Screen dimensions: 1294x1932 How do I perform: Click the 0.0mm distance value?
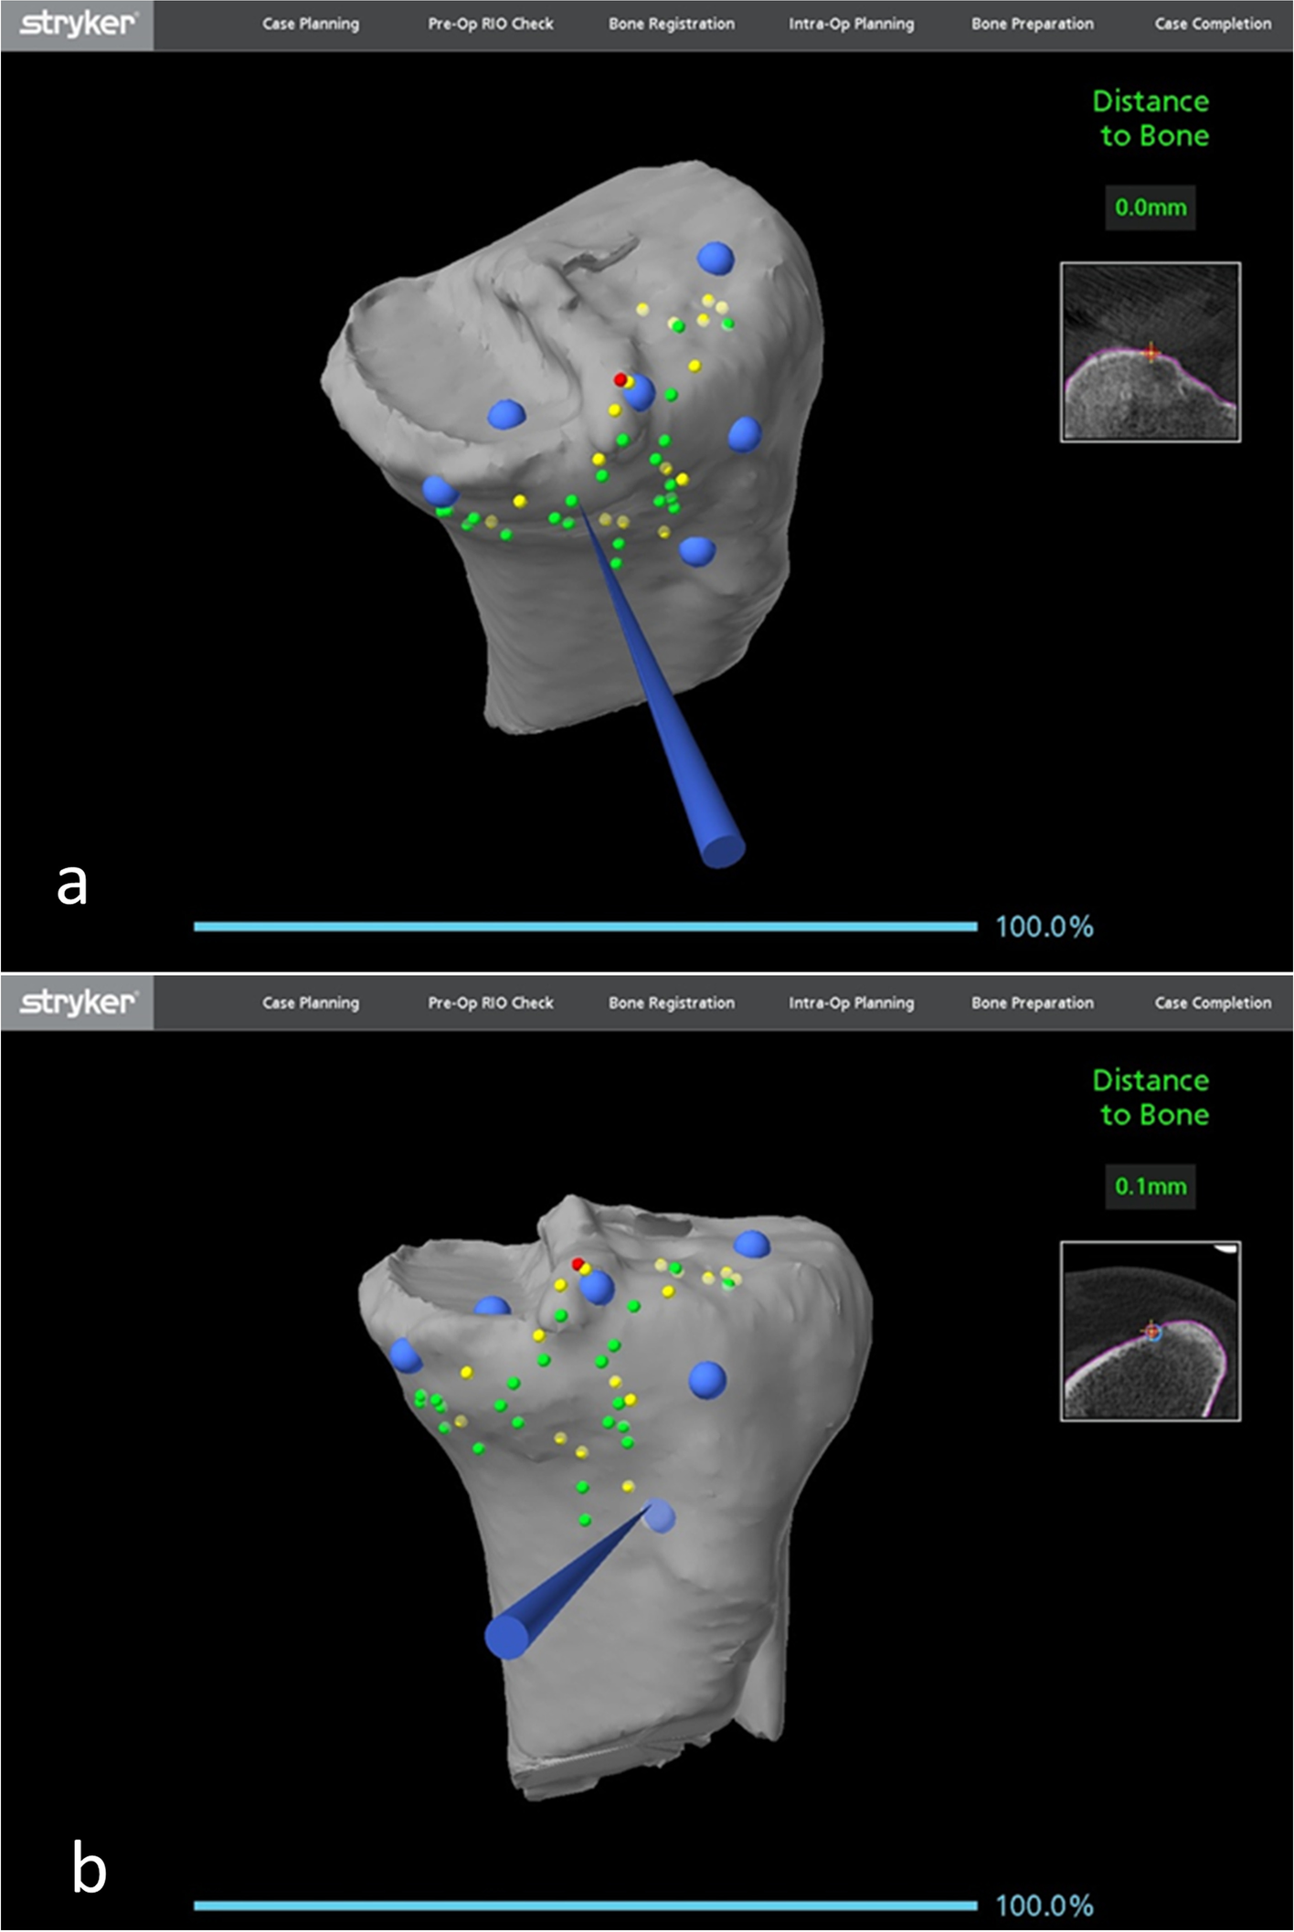pyautogui.click(x=1151, y=207)
